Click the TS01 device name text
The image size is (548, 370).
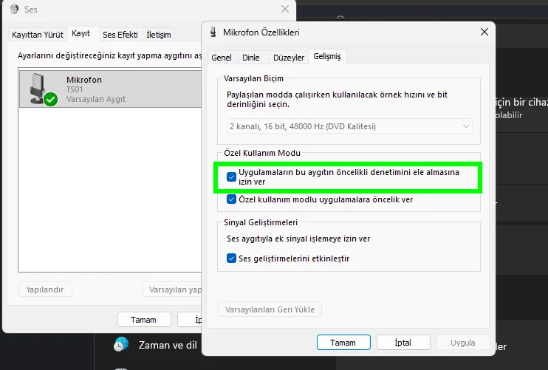[x=75, y=89]
